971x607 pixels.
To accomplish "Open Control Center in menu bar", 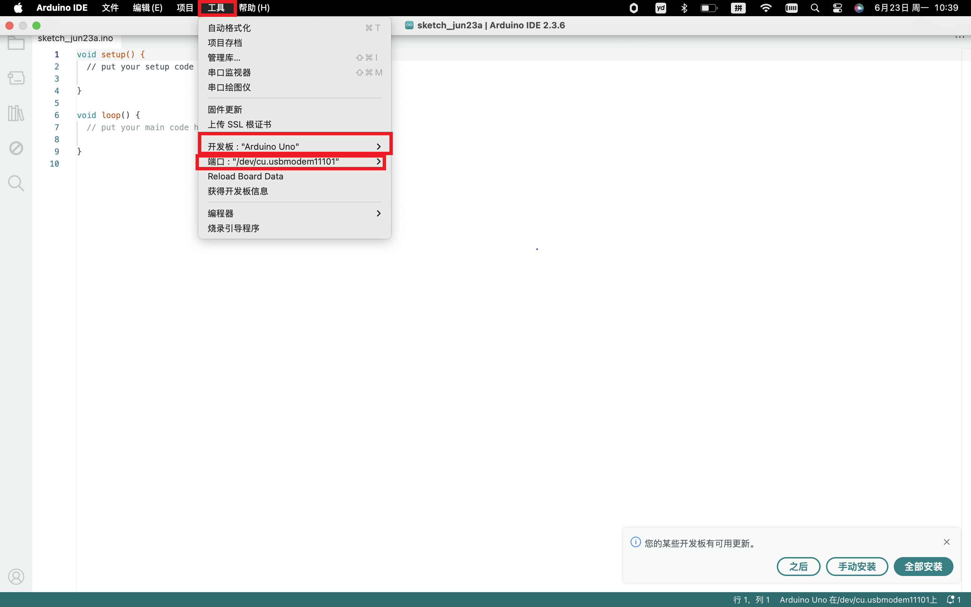I will click(x=837, y=8).
